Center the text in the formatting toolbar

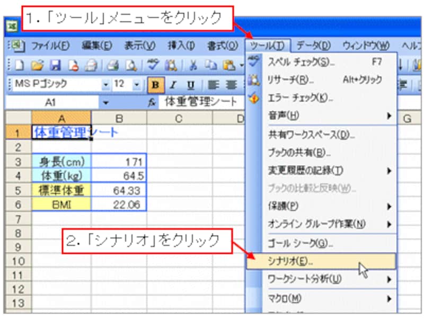click(x=231, y=85)
